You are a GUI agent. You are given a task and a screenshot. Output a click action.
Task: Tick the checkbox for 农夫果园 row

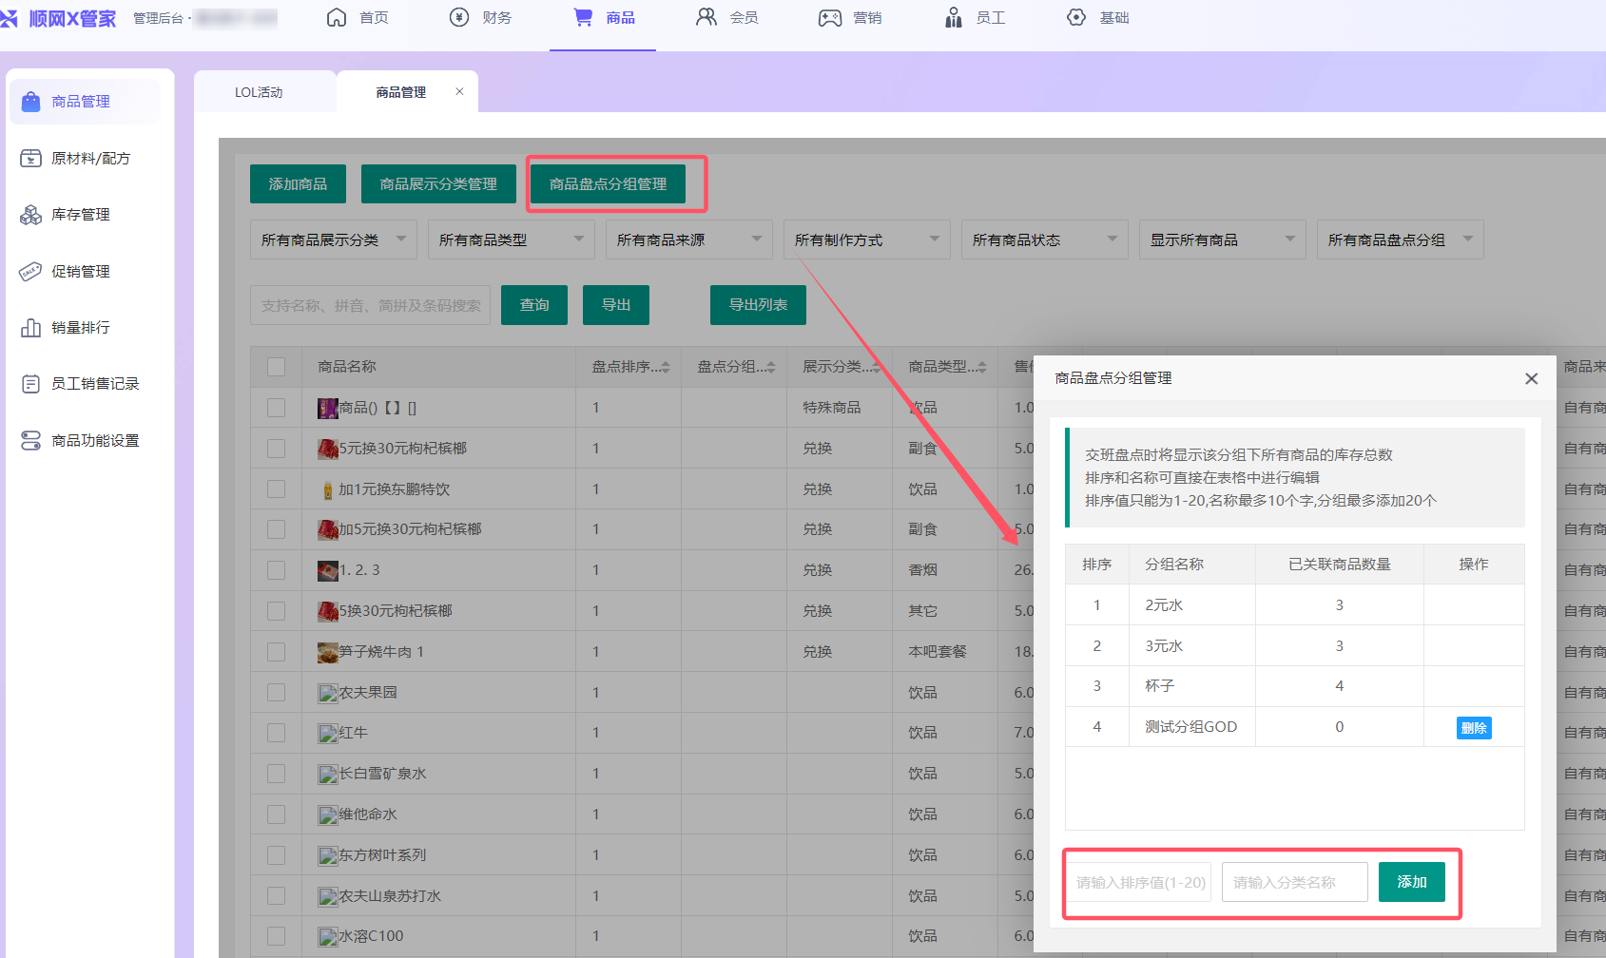tap(277, 693)
